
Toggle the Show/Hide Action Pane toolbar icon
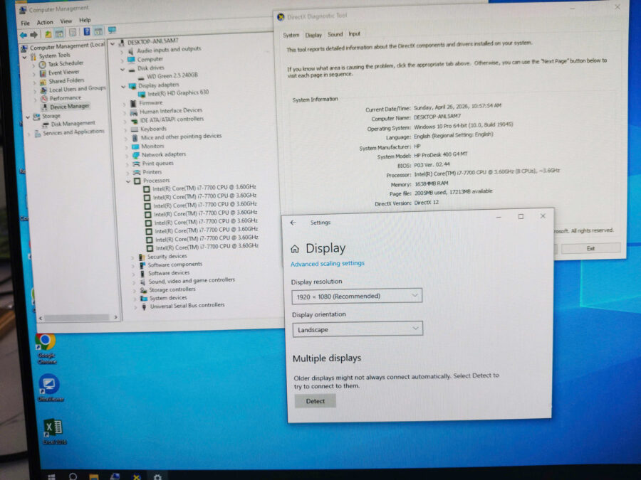coord(98,31)
